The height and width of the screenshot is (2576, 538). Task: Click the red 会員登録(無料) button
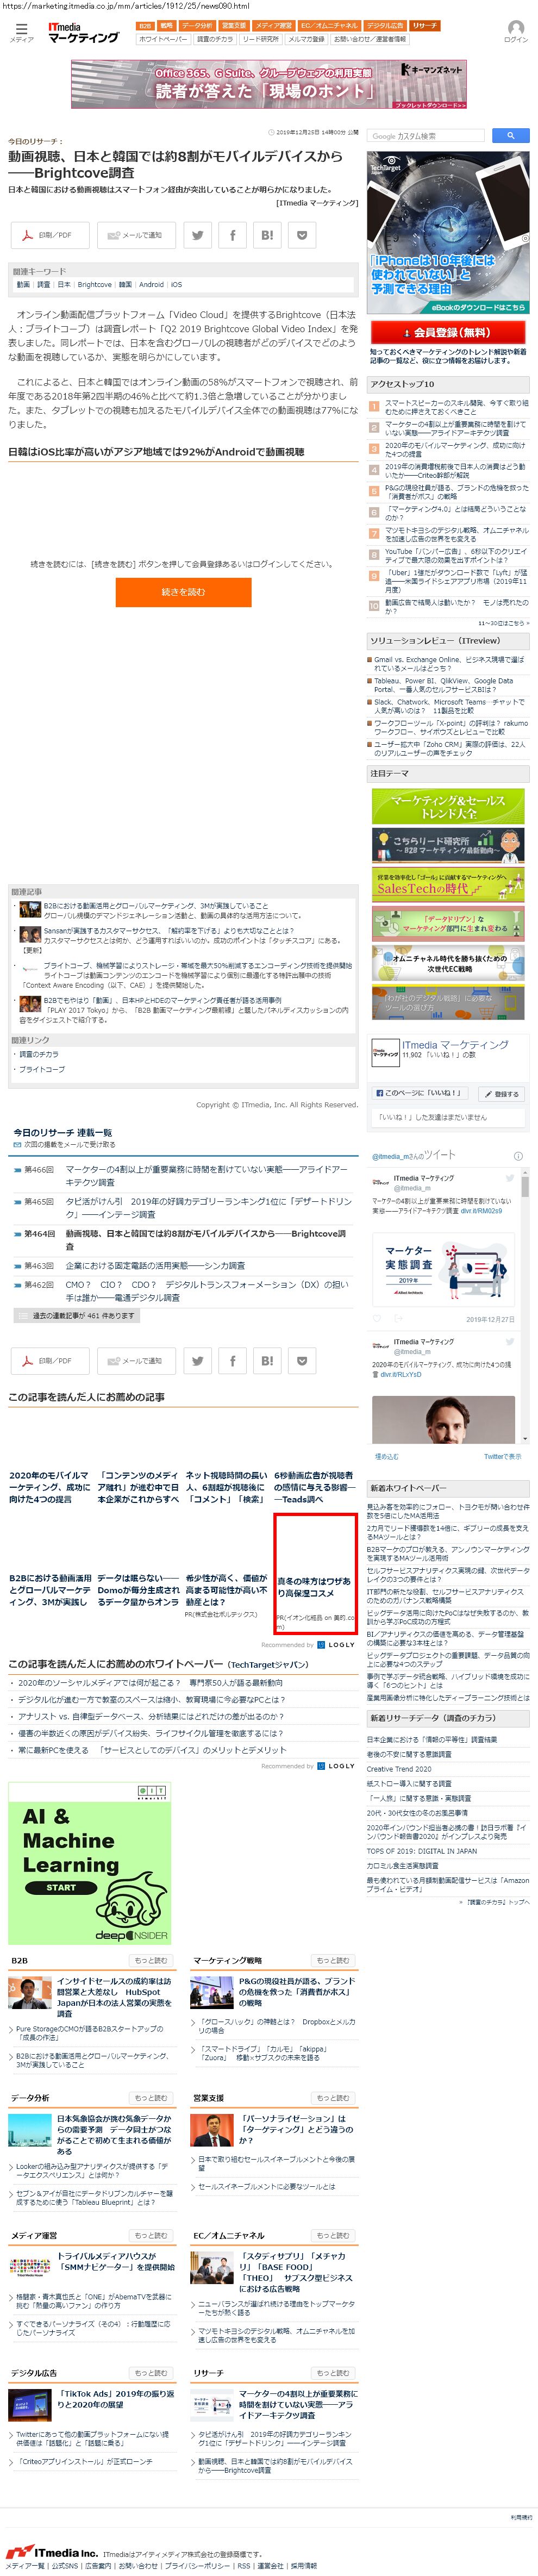pos(448,332)
